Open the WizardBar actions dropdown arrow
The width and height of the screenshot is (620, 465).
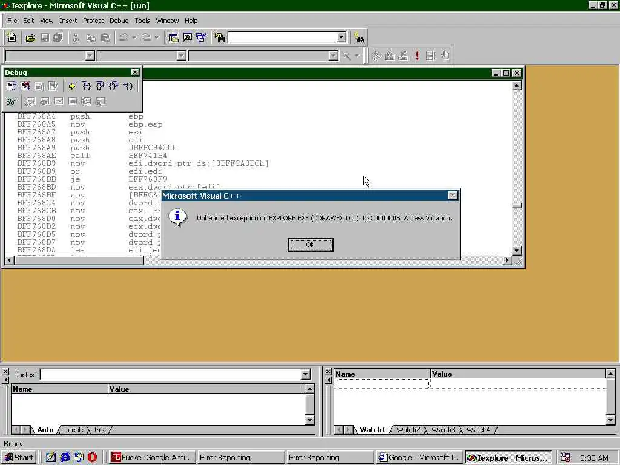click(x=357, y=56)
